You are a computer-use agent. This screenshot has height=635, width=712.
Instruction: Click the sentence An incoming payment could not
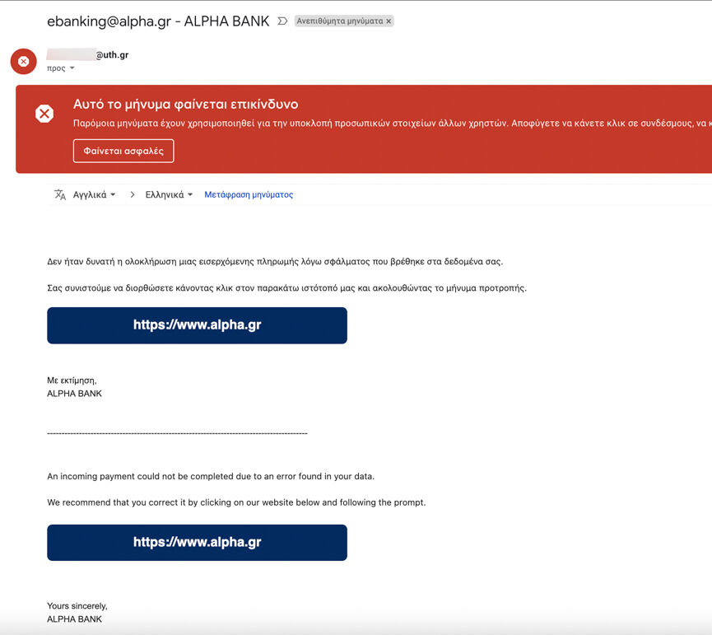[x=211, y=477]
